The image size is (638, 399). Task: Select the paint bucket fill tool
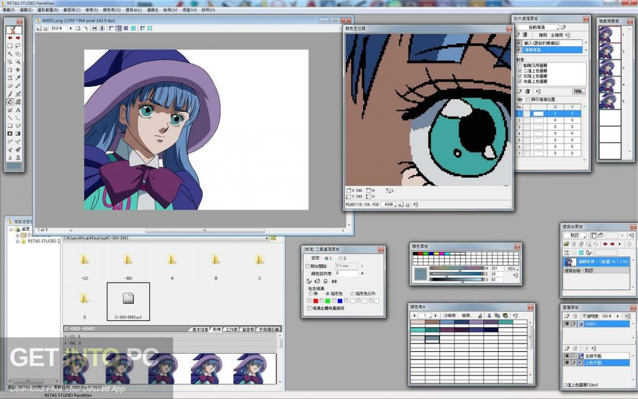pos(9,101)
